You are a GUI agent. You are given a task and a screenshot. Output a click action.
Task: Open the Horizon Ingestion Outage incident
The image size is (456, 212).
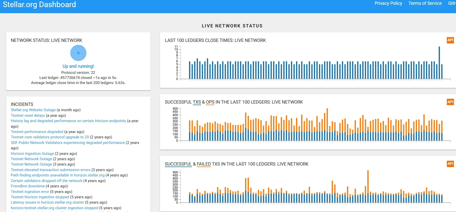32,154
